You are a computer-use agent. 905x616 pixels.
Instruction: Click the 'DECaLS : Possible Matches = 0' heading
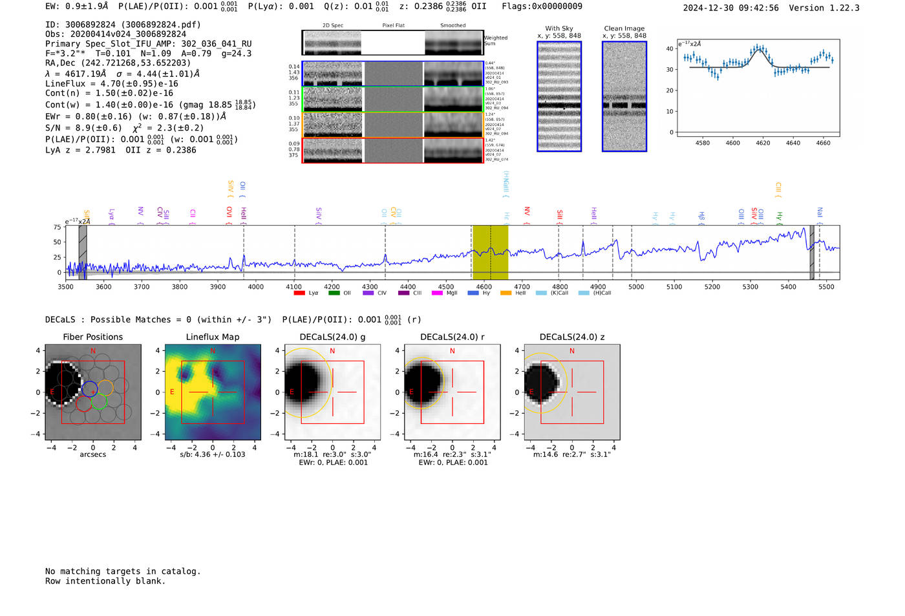[158, 319]
